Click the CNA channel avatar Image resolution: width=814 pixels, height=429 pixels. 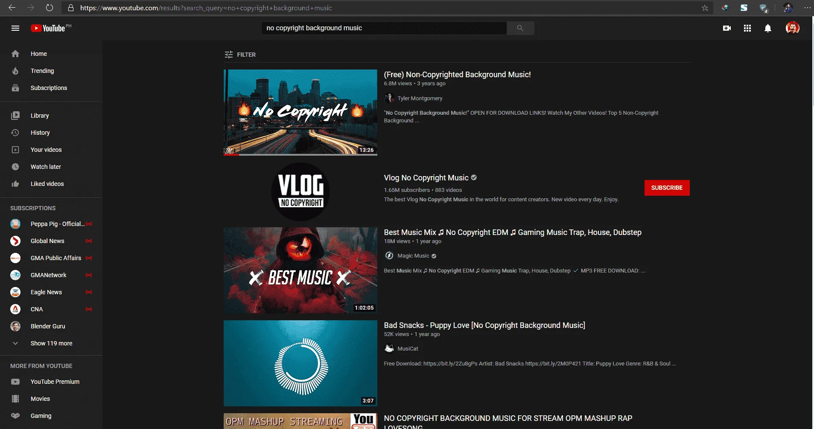pyautogui.click(x=15, y=309)
